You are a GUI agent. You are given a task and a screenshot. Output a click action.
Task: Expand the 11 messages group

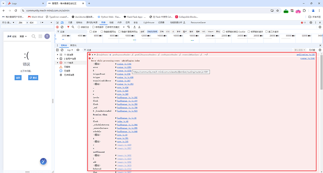click(58, 55)
